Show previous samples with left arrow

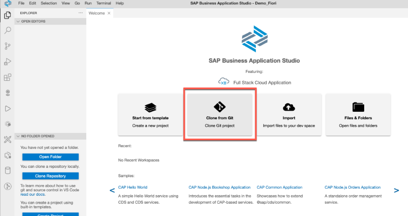pyautogui.click(x=112, y=190)
